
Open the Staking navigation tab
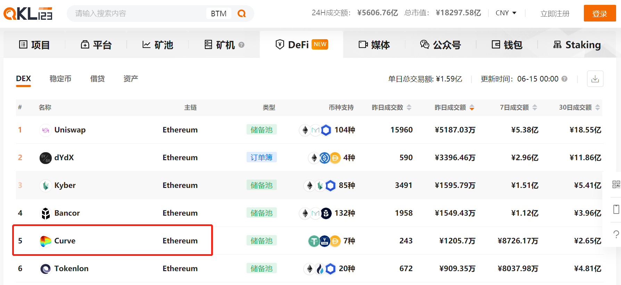click(577, 45)
